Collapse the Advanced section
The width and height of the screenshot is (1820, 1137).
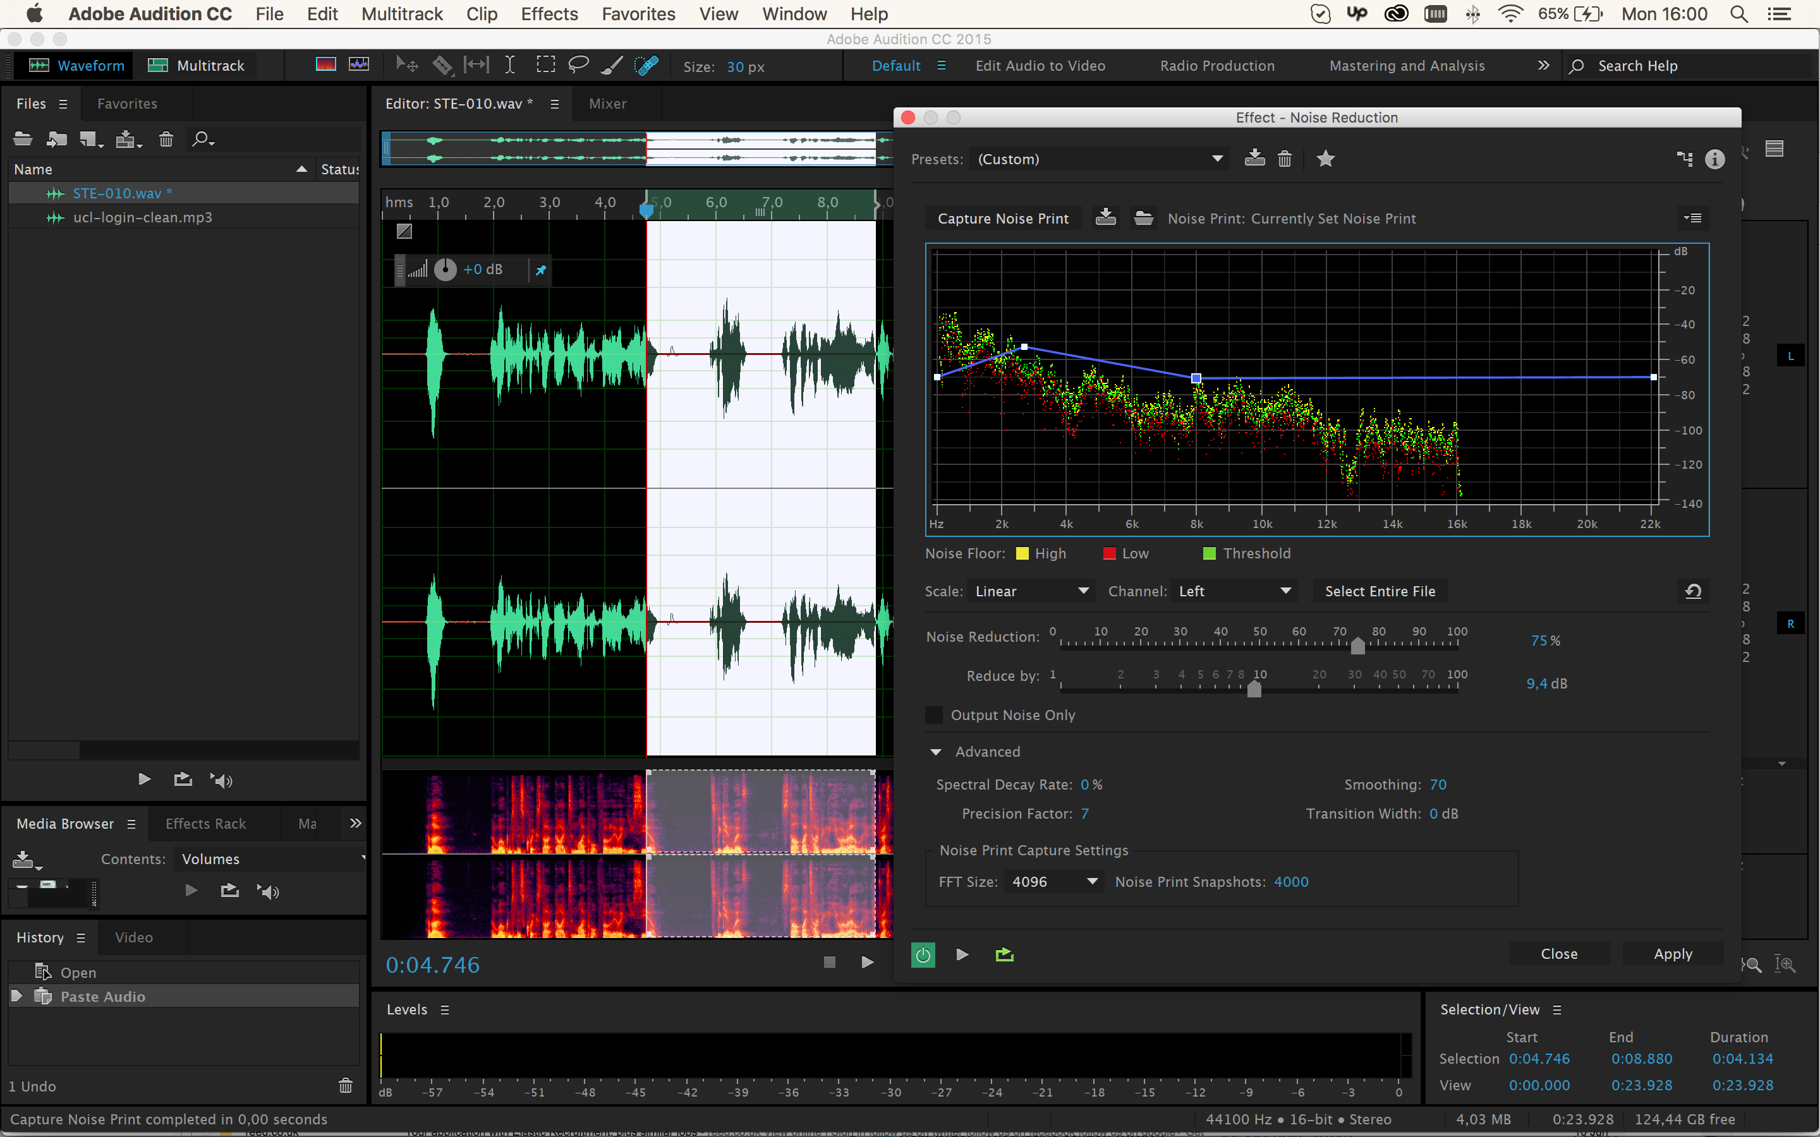(935, 752)
